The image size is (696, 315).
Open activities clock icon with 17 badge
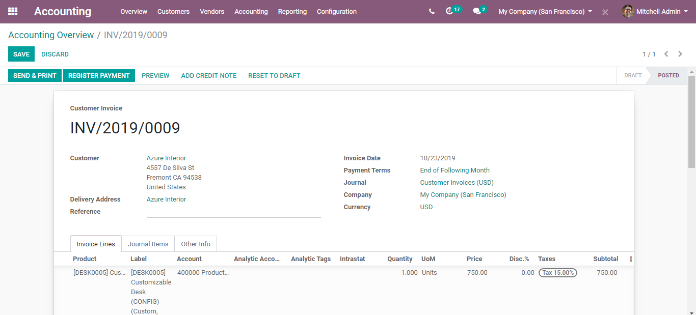click(x=449, y=11)
